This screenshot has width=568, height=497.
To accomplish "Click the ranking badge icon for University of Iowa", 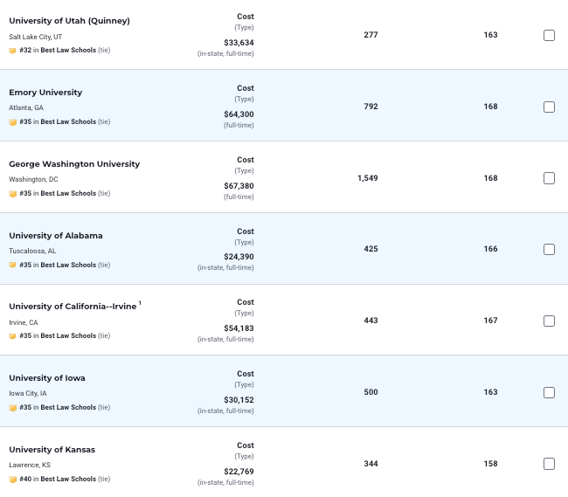I will pos(12,408).
